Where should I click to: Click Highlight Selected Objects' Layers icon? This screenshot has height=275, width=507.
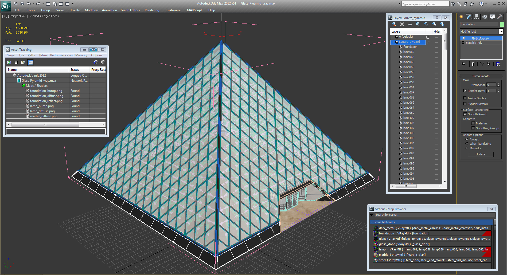(x=426, y=24)
